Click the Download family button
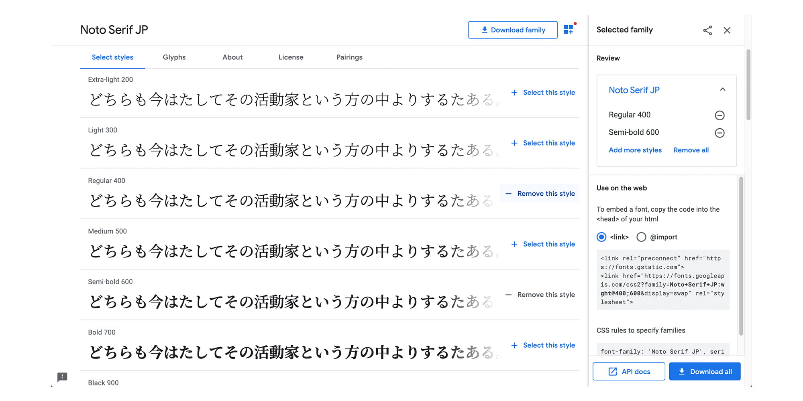Screen dimensions: 803x401 513,30
